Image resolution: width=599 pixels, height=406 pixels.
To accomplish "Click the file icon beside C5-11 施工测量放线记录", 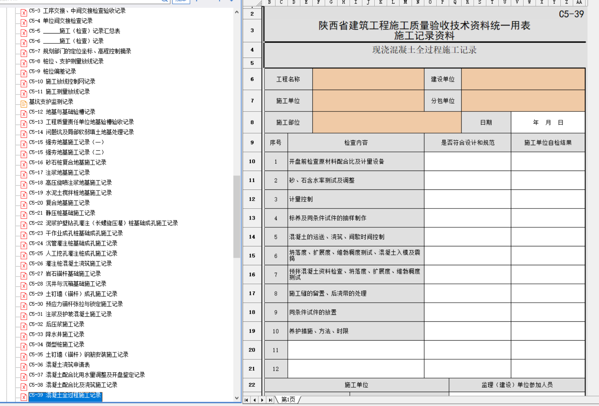I will point(24,93).
